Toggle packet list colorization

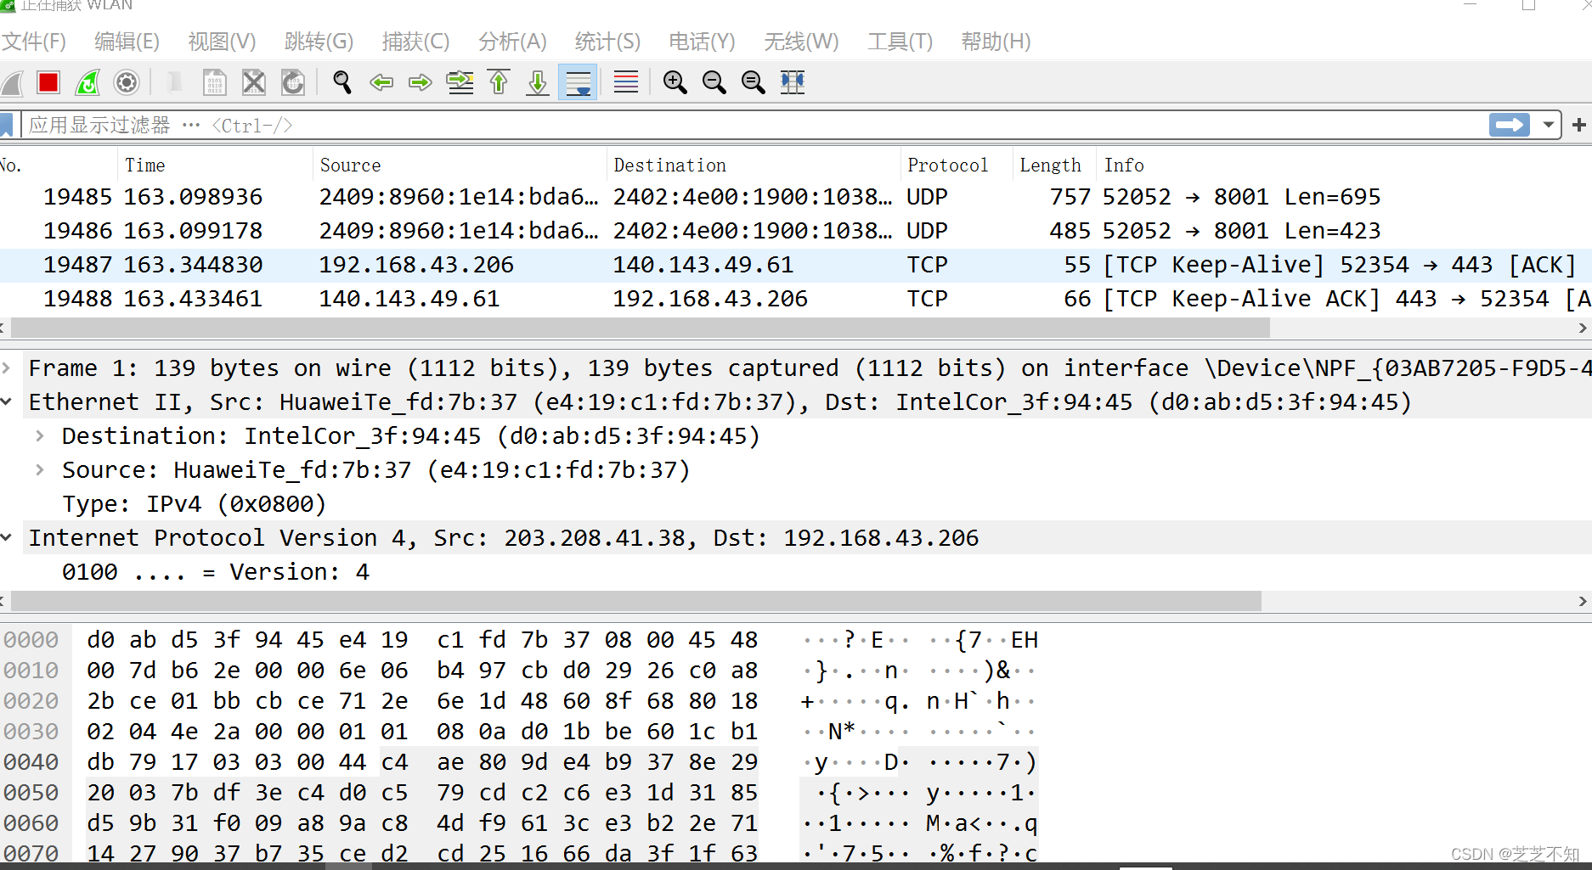[x=626, y=82]
